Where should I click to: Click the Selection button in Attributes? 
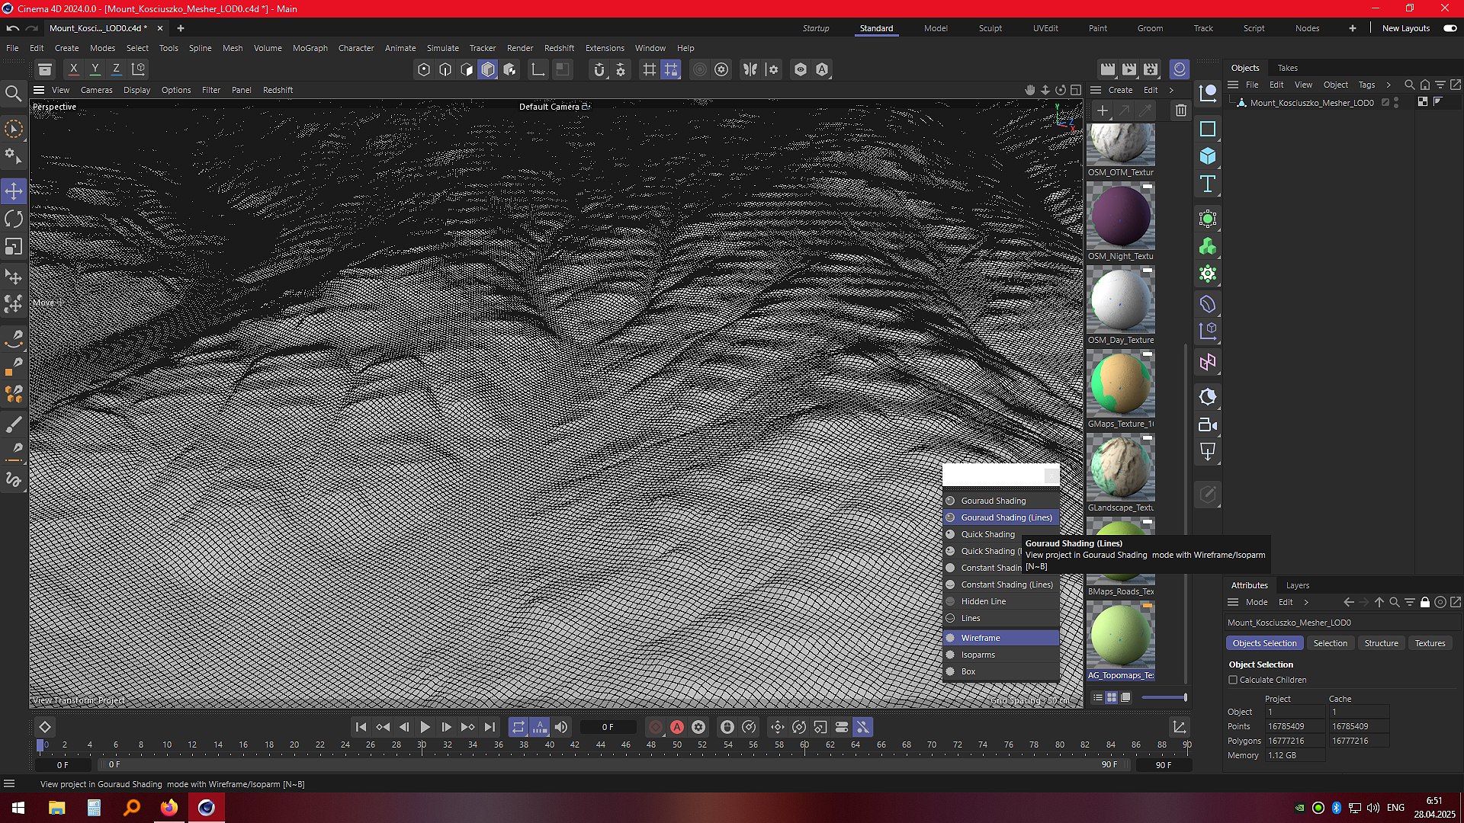pyautogui.click(x=1330, y=643)
